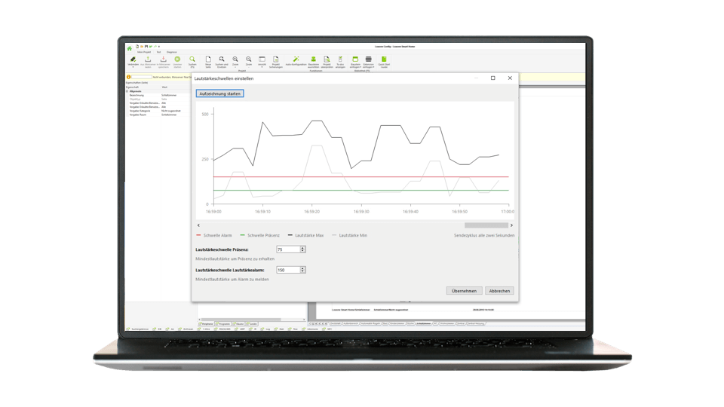Click Abbrechen to cancel the dialog
Image resolution: width=724 pixels, height=407 pixels.
coord(499,290)
